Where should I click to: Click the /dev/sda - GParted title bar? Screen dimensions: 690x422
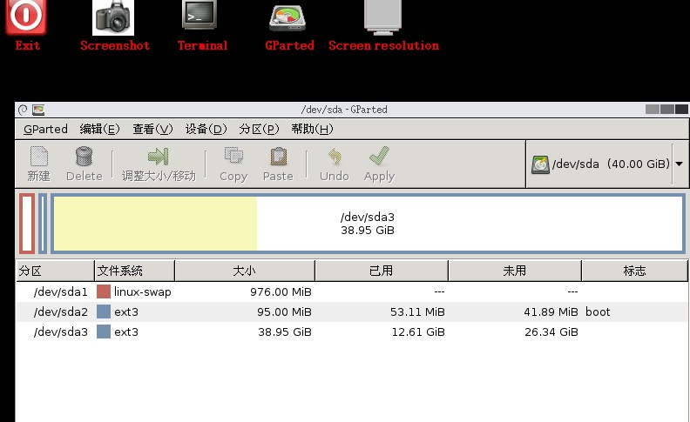coord(344,110)
